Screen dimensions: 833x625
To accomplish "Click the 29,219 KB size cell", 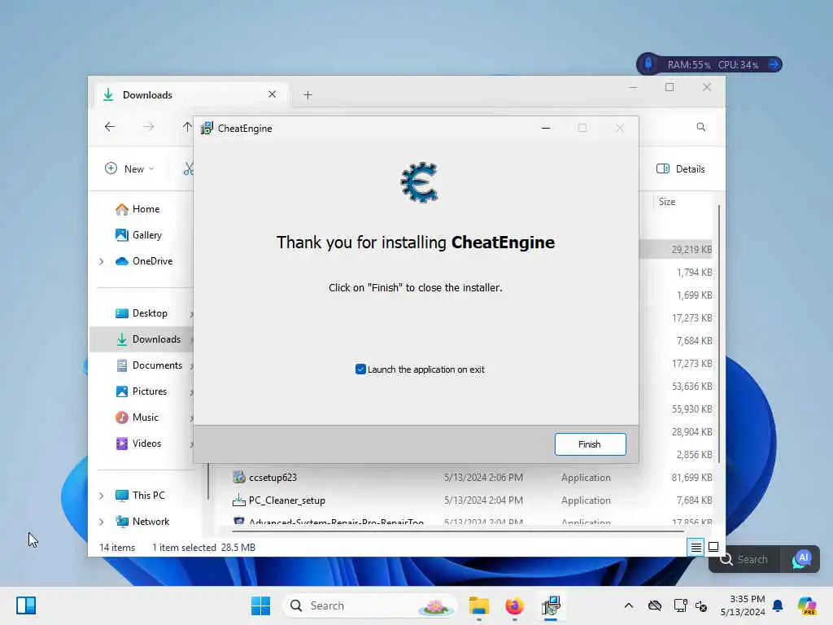I will [691, 249].
